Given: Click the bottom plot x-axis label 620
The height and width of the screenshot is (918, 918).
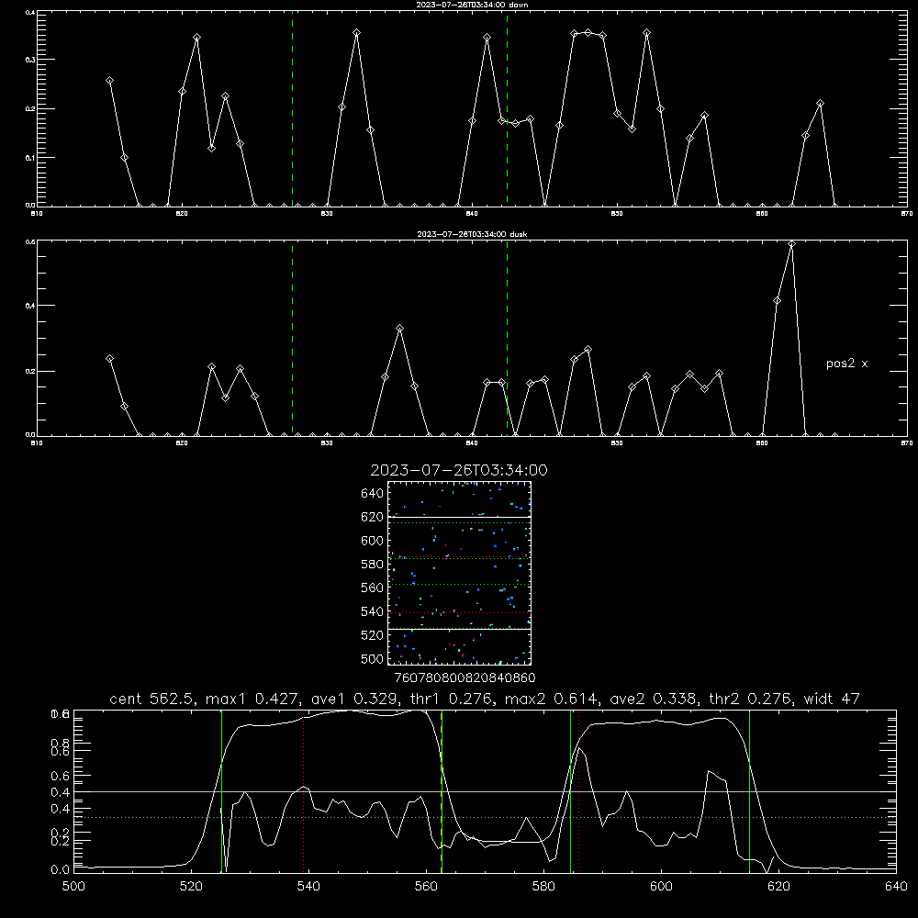Looking at the screenshot, I should coord(778,887).
